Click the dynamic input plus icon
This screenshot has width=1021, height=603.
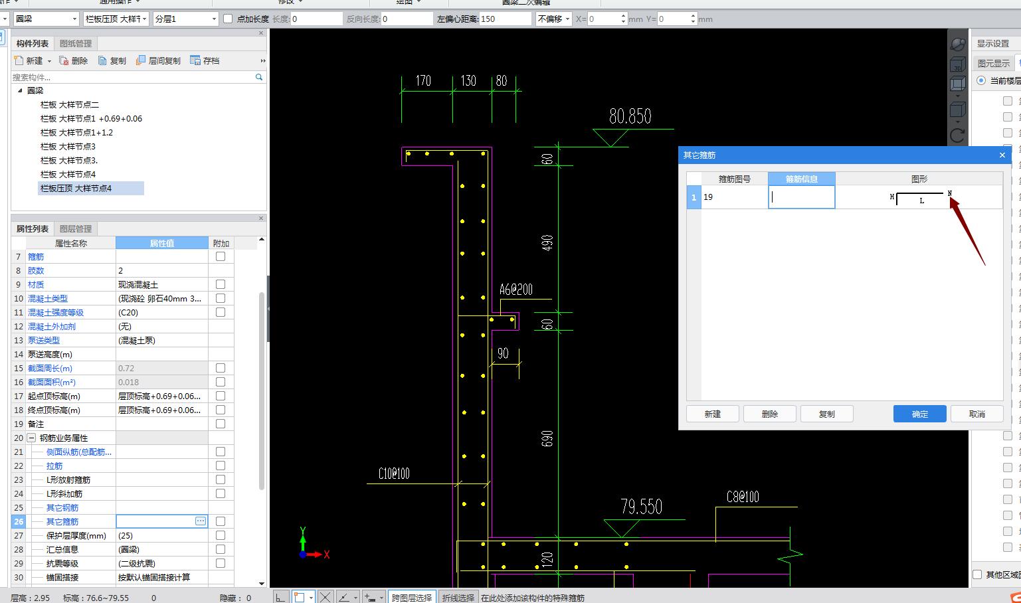[x=371, y=597]
